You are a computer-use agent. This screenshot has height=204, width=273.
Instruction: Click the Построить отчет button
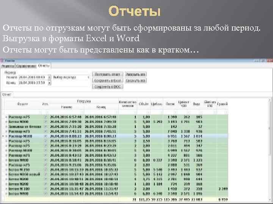pos(108,74)
